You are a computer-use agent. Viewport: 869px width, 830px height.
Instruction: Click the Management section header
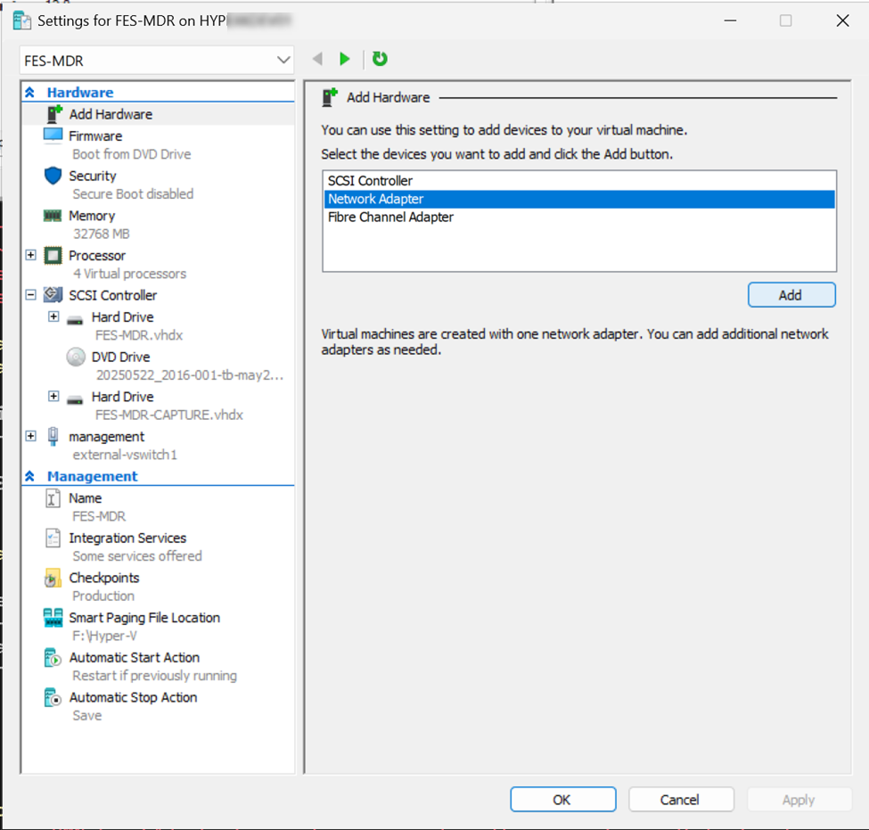click(92, 476)
